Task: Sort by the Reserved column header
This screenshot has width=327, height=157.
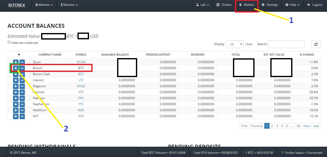Action: coord(198,55)
